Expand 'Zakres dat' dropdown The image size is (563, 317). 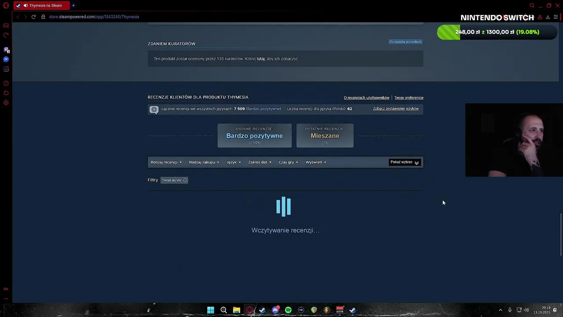[260, 162]
